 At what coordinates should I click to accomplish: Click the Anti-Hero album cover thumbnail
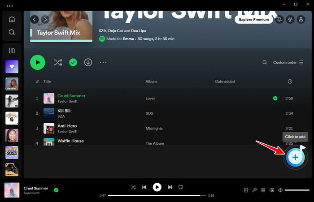(49, 128)
